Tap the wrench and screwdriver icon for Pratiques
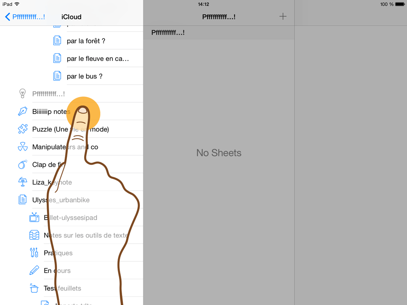This screenshot has width=407, height=305. 34,252
